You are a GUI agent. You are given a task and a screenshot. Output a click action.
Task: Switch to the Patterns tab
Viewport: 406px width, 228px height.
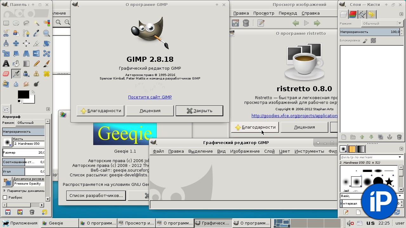click(352, 149)
